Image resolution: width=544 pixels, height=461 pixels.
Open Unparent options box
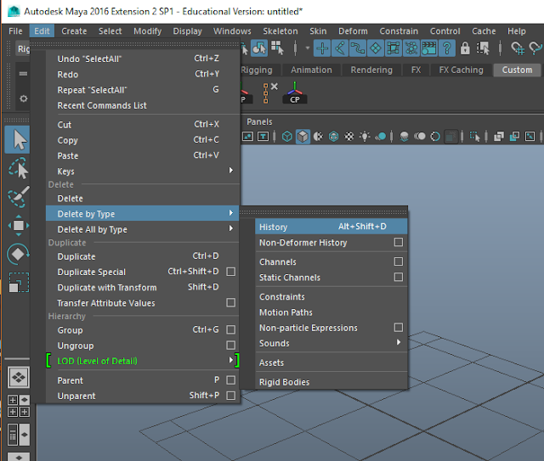(230, 396)
